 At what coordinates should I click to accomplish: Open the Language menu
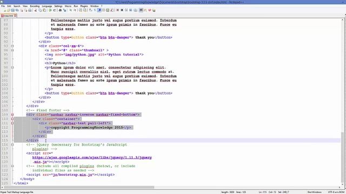click(x=47, y=6)
